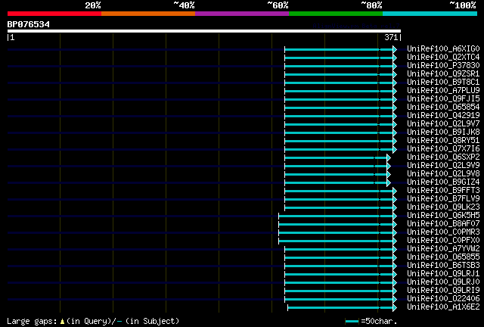Screen dimensions: 484x327
Task: Click the cyan alignment bar of UniRef100_A1X6E2
Action: 340,307
